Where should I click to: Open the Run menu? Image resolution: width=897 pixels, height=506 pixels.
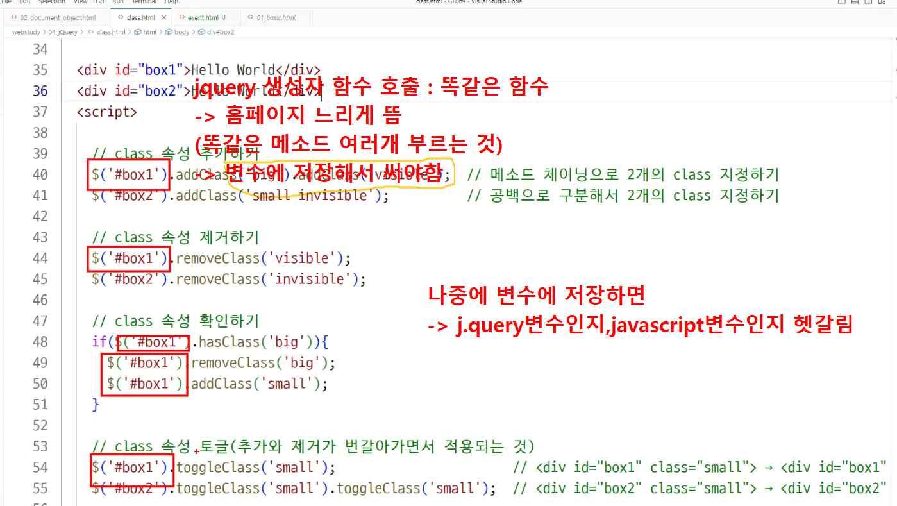(118, 2)
